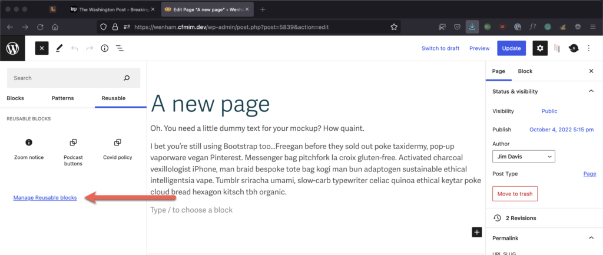Collapse the Status & visibility section
Screen dimensions: 603x255
click(x=591, y=91)
